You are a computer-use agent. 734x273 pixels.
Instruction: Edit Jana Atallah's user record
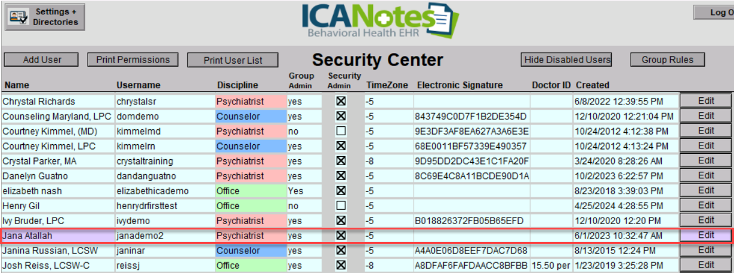tap(706, 235)
